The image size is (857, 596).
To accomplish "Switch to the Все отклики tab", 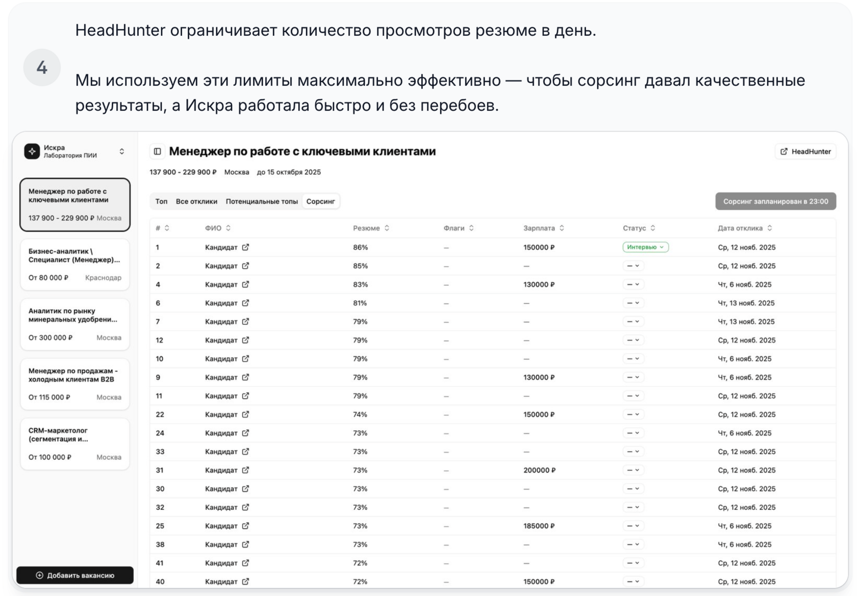I will (196, 201).
